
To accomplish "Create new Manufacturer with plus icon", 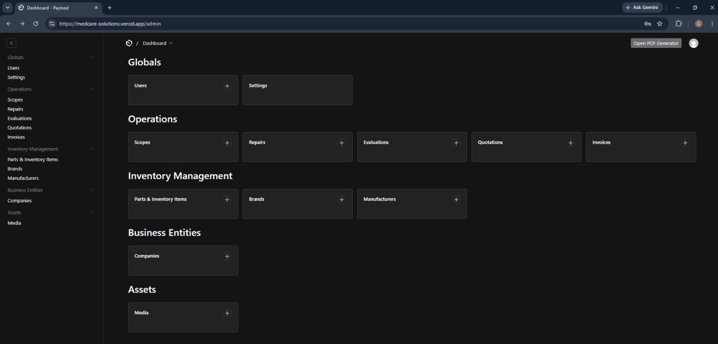I will 456,199.
